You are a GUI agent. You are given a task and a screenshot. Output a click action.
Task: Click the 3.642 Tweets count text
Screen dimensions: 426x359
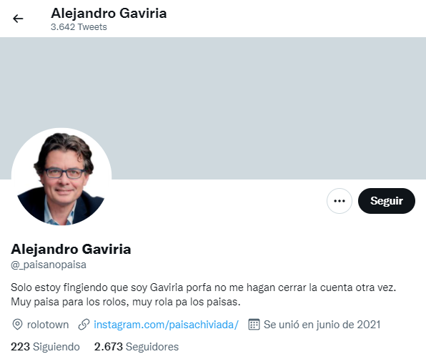pyautogui.click(x=79, y=27)
